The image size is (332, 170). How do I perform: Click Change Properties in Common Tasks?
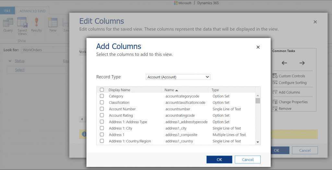290,102
